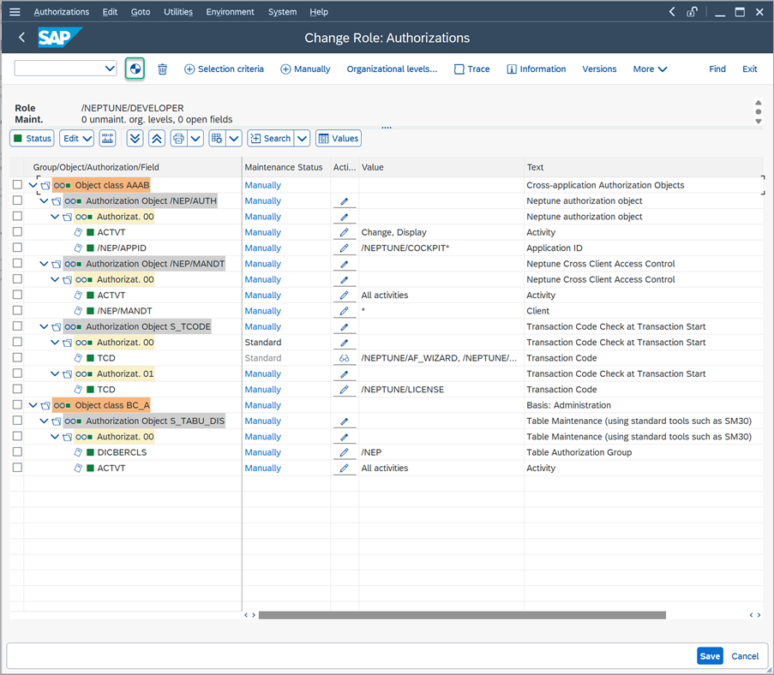
Task: Open the Edit dropdown above the tree
Action: pos(75,138)
